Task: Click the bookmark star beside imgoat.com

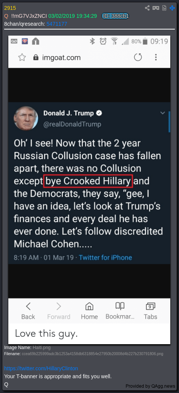Action: click(22, 58)
